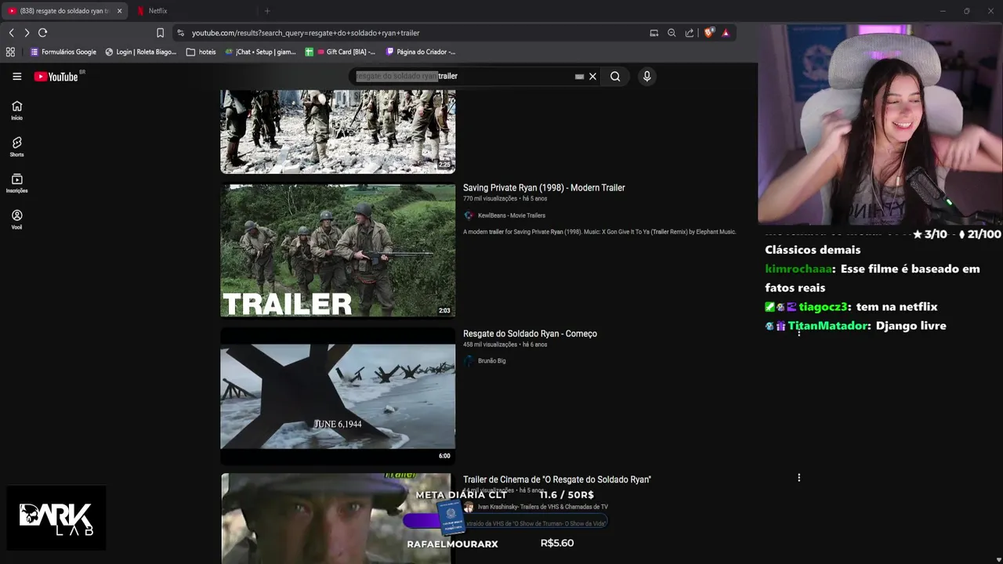Screen dimensions: 1003x564
Task: Open title Resgate do Soldado Ryan - Começo
Action: tap(530, 334)
